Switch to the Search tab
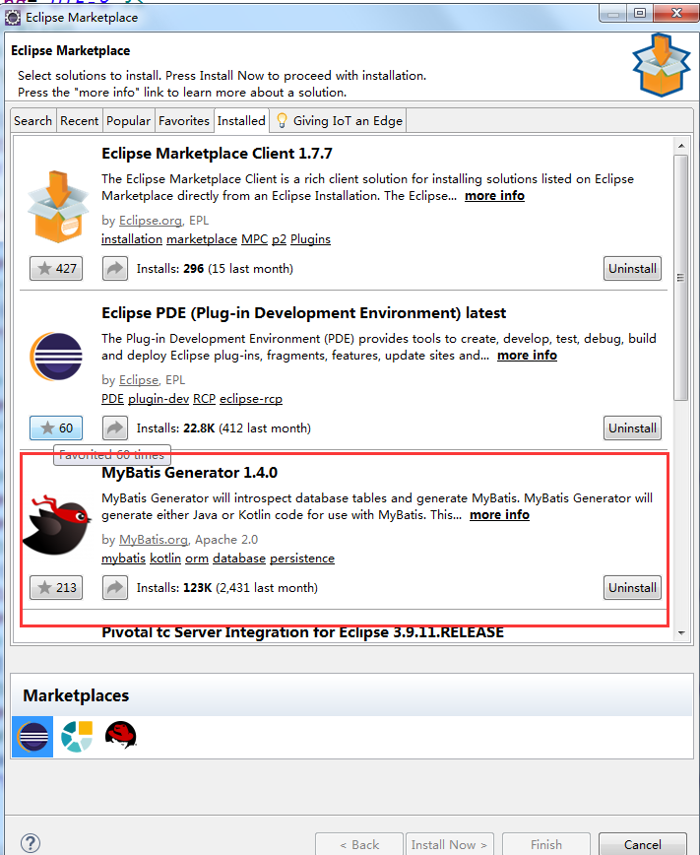This screenshot has width=700, height=855. pyautogui.click(x=32, y=120)
